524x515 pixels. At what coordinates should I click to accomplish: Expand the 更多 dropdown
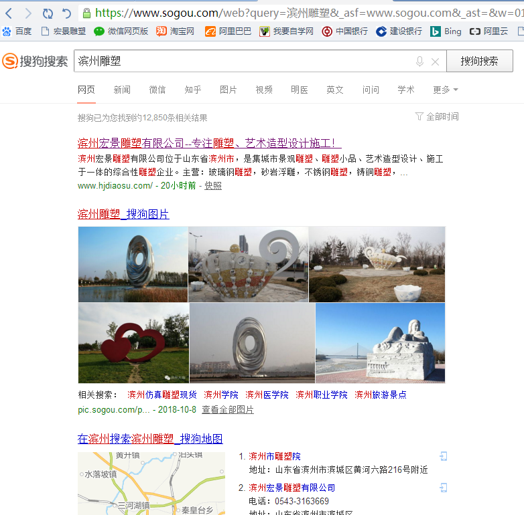(446, 90)
